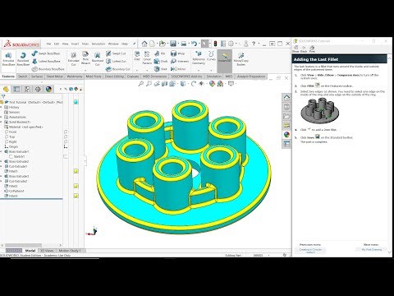The height and width of the screenshot is (296, 394).
Task: Click the Linear Pattern tool
Action: 147,58
